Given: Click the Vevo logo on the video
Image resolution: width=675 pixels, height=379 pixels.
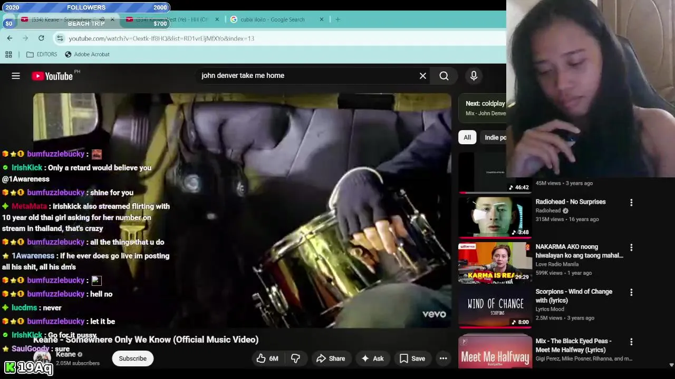Looking at the screenshot, I should click(434, 314).
